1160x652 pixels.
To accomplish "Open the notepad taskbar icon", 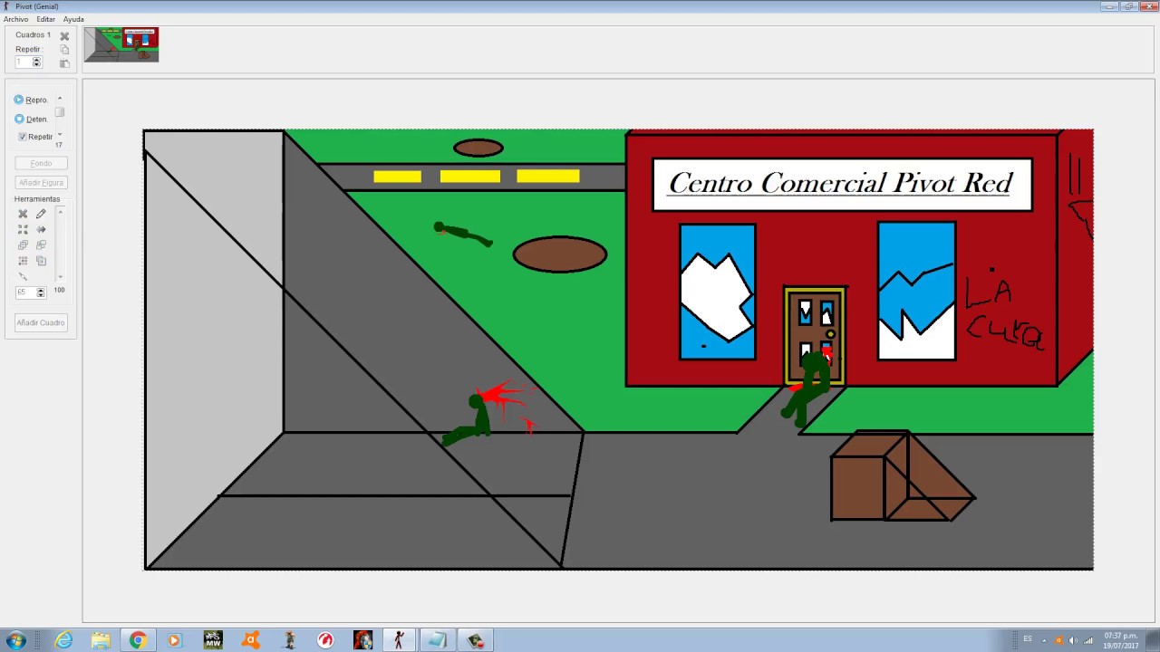I will click(x=437, y=640).
